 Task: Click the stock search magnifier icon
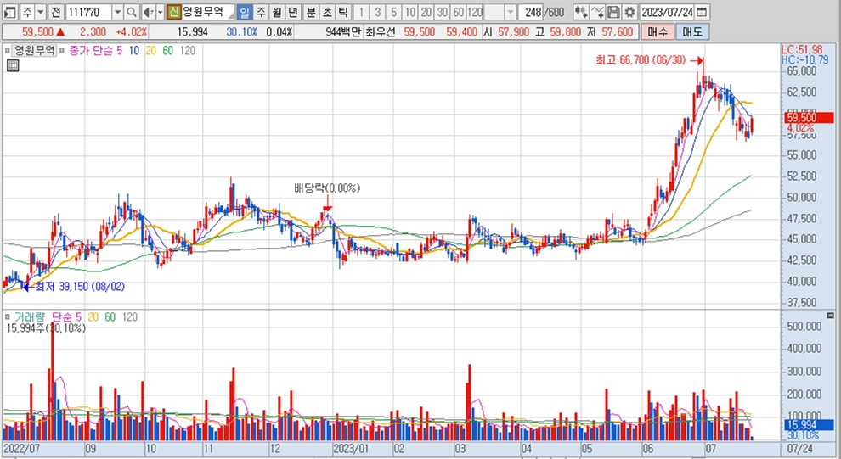(x=132, y=13)
